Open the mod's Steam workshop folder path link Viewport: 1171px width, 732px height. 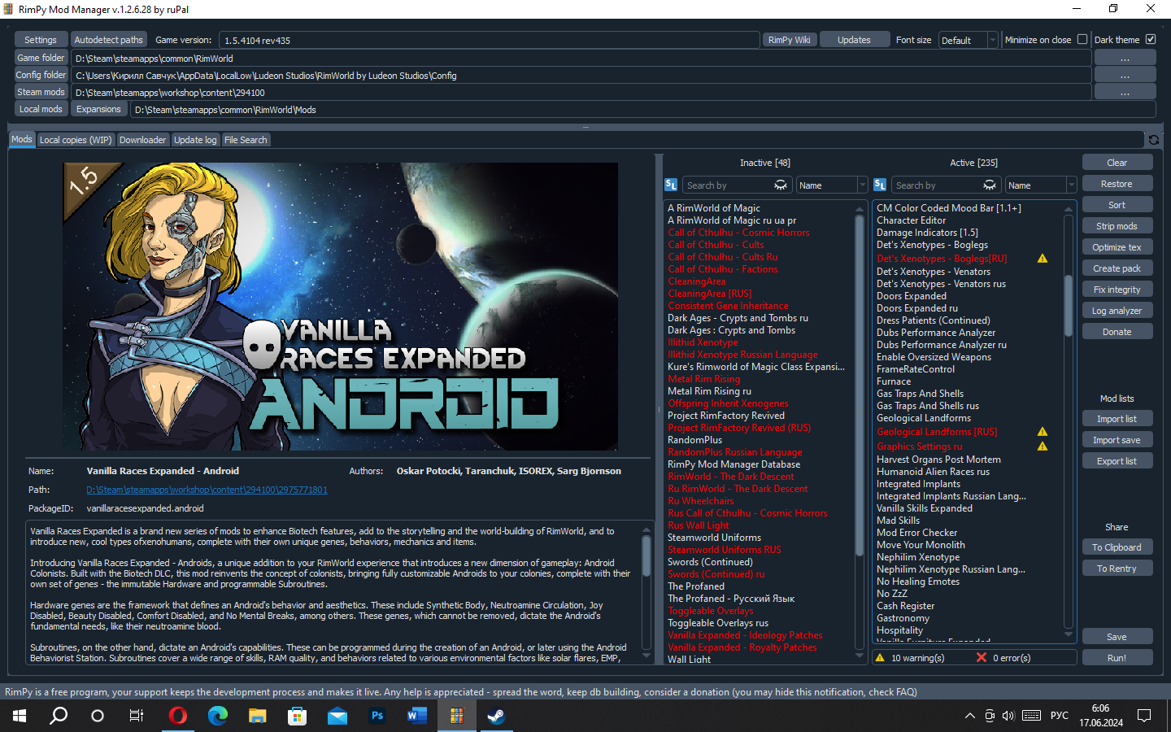coord(207,490)
